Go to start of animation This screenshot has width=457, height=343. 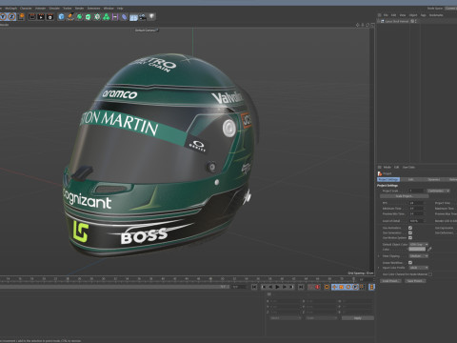(254, 287)
